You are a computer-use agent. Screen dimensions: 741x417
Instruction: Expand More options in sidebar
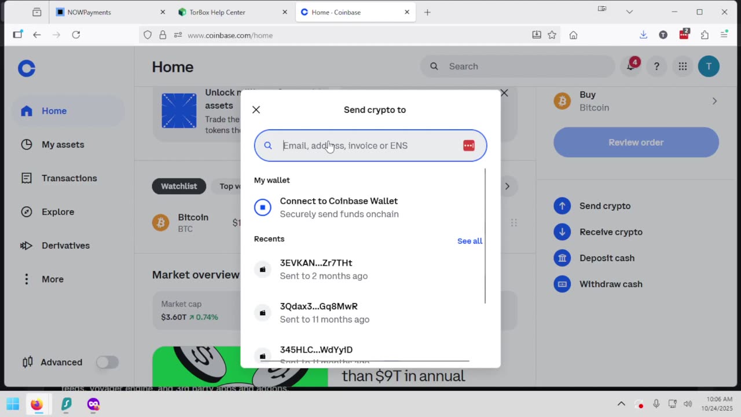pyautogui.click(x=68, y=279)
